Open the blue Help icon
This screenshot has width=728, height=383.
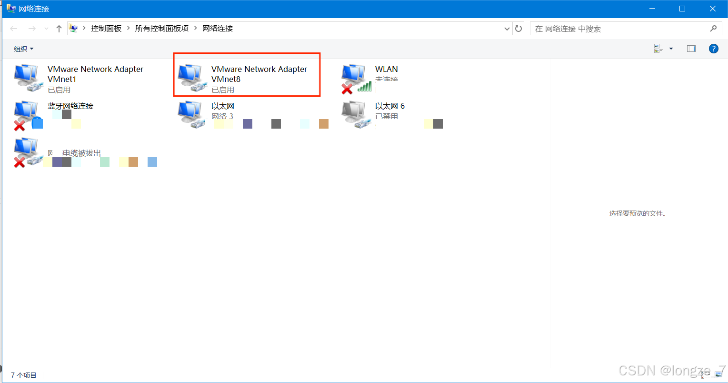click(x=713, y=48)
